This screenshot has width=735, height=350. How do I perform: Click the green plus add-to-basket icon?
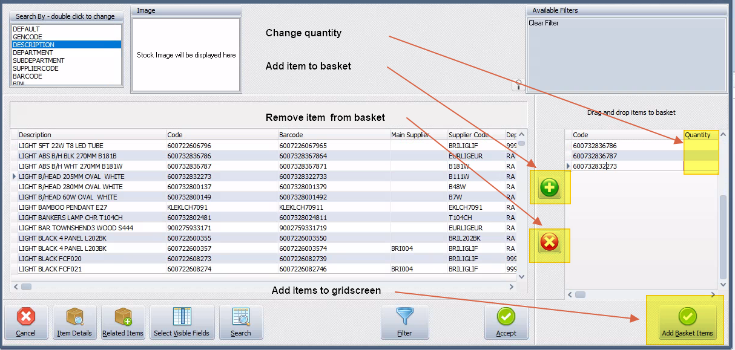coord(550,188)
